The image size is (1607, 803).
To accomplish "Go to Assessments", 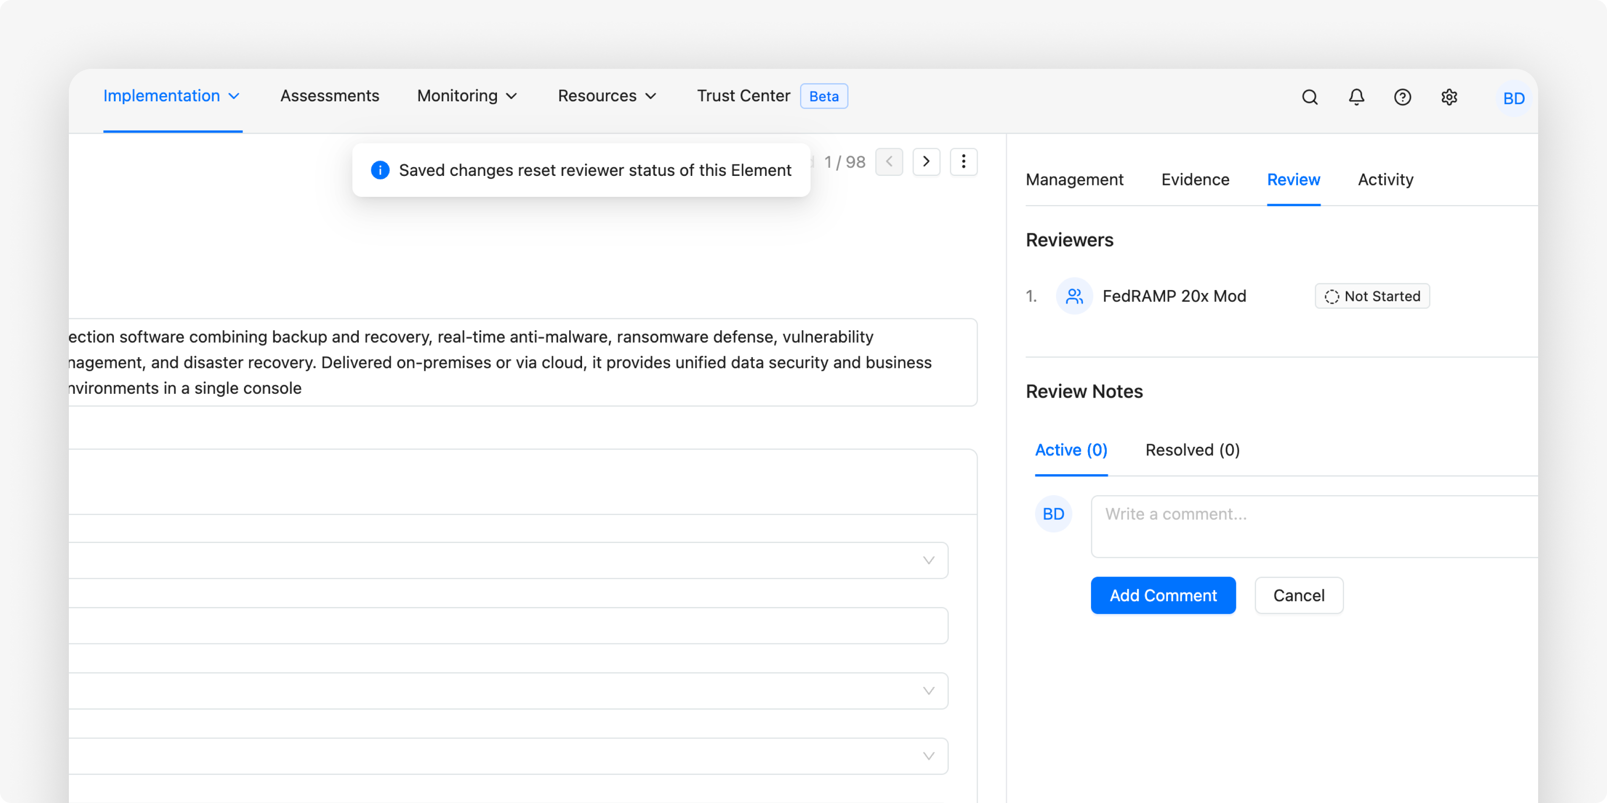I will 330,96.
